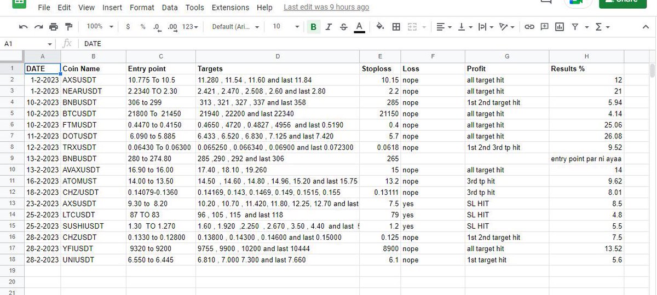Open the Default (Ari... font dropdown
Screen dimensions: 657x295
tap(236, 26)
